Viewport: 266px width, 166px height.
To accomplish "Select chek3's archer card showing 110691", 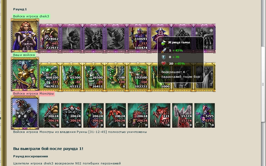I will coord(138,38).
